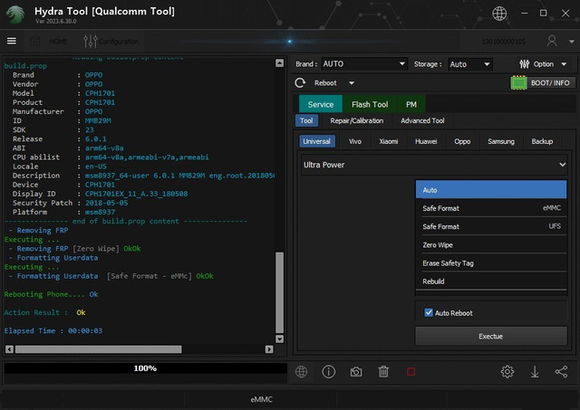Go to the HOME section

pyautogui.click(x=51, y=42)
